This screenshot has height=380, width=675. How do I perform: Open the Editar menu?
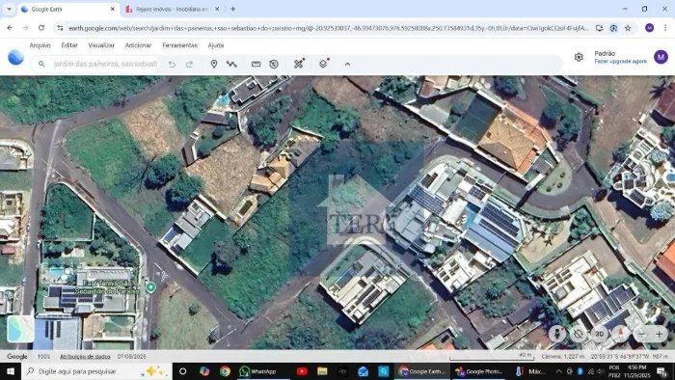69,45
